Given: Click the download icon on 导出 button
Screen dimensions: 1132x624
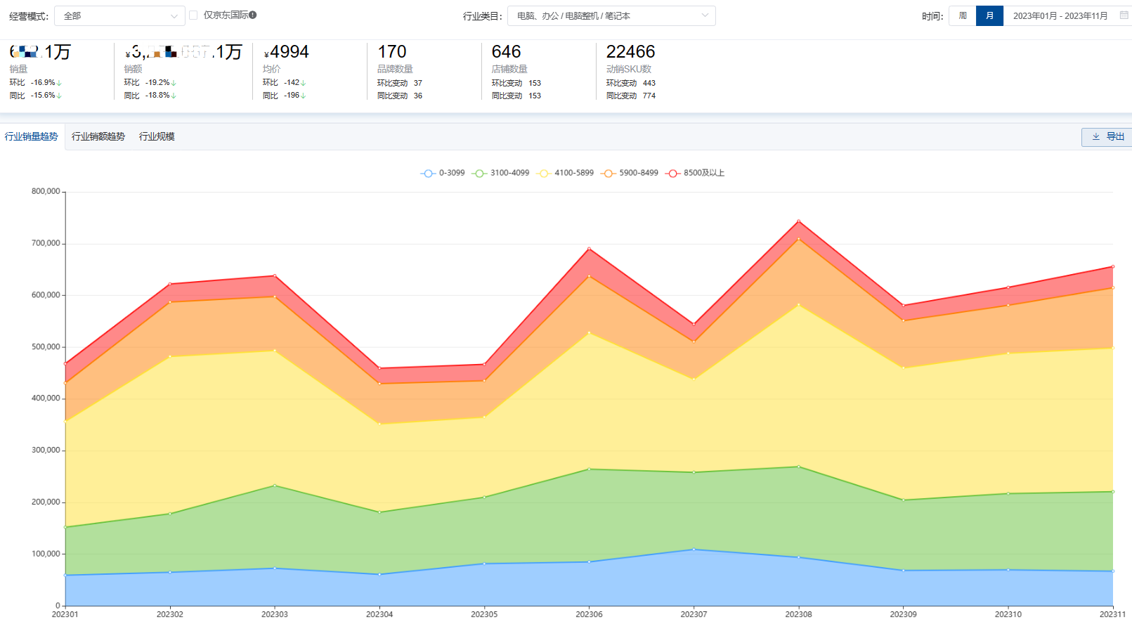Looking at the screenshot, I should (x=1095, y=137).
